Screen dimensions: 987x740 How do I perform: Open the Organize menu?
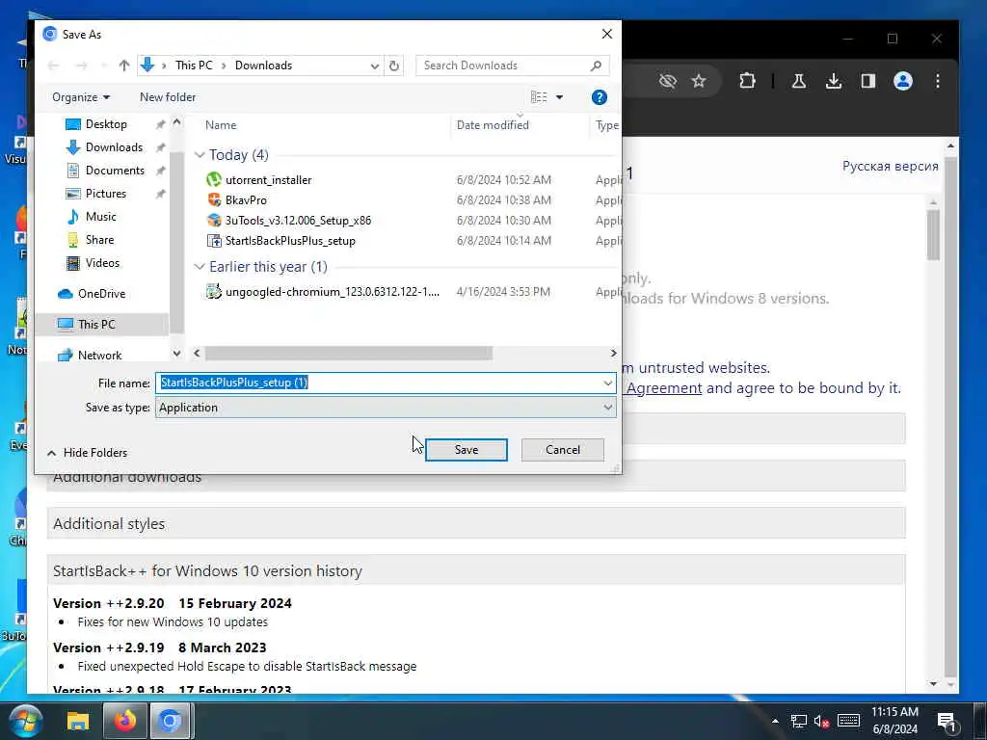coord(81,97)
